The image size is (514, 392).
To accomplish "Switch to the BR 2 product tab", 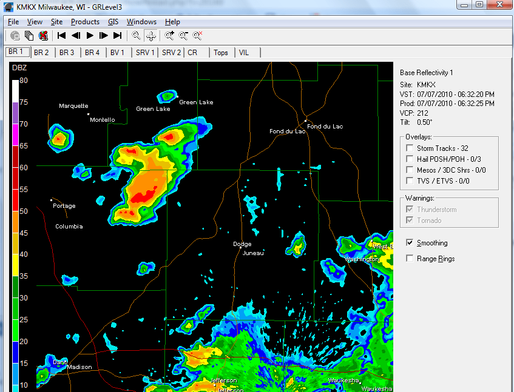I will click(x=43, y=53).
